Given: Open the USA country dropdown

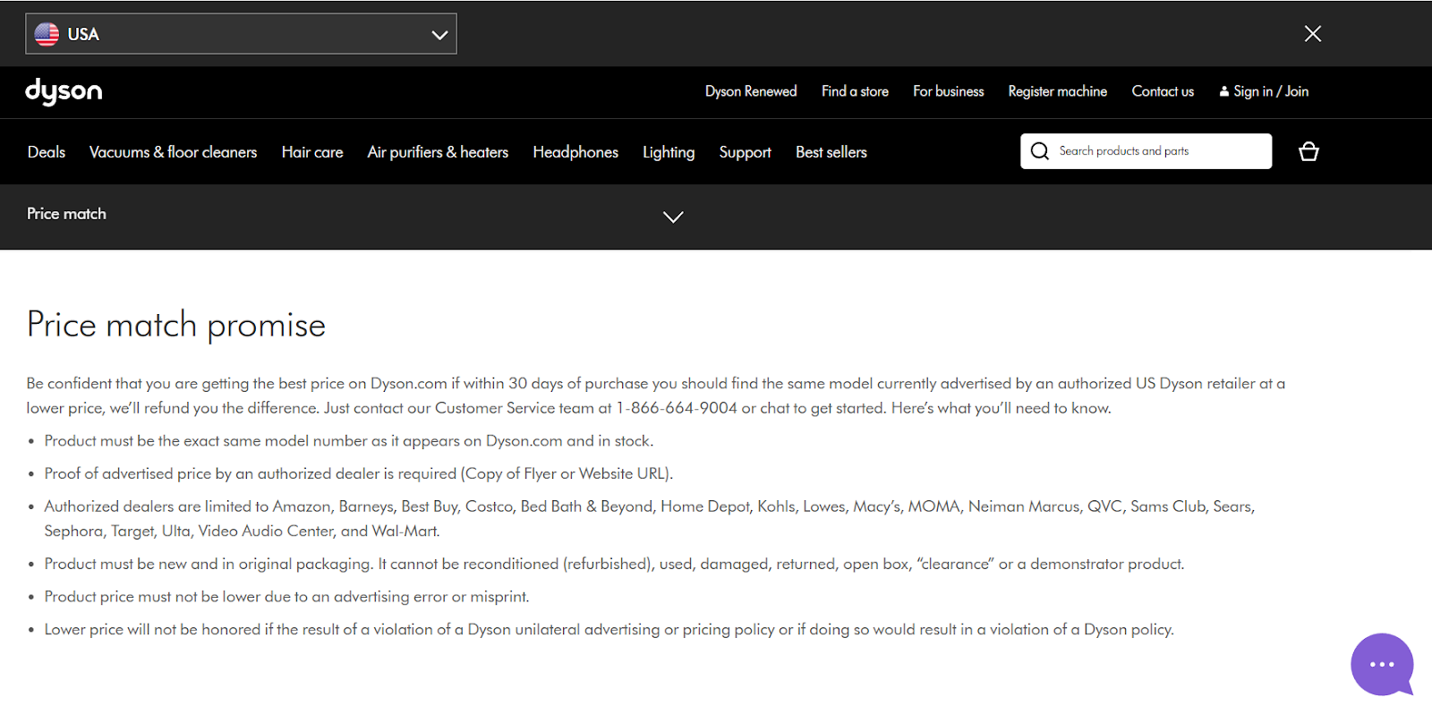Looking at the screenshot, I should [x=241, y=34].
